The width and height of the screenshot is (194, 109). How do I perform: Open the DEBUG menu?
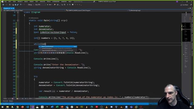(x=32, y=2)
